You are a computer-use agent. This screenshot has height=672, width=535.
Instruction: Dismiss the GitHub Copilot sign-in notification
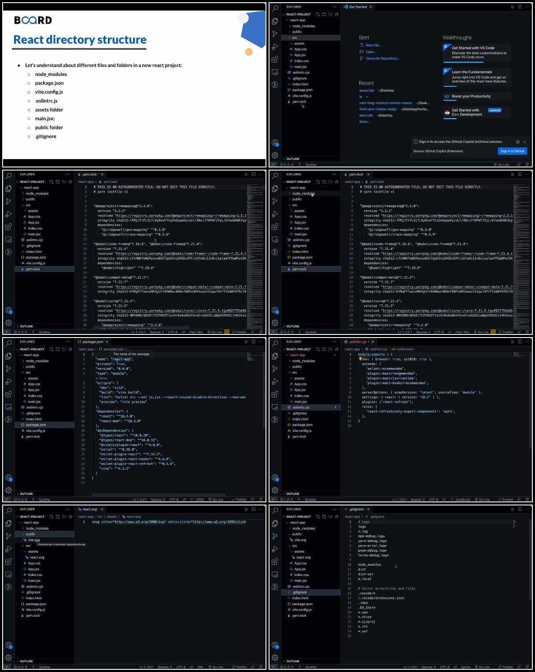(524, 142)
